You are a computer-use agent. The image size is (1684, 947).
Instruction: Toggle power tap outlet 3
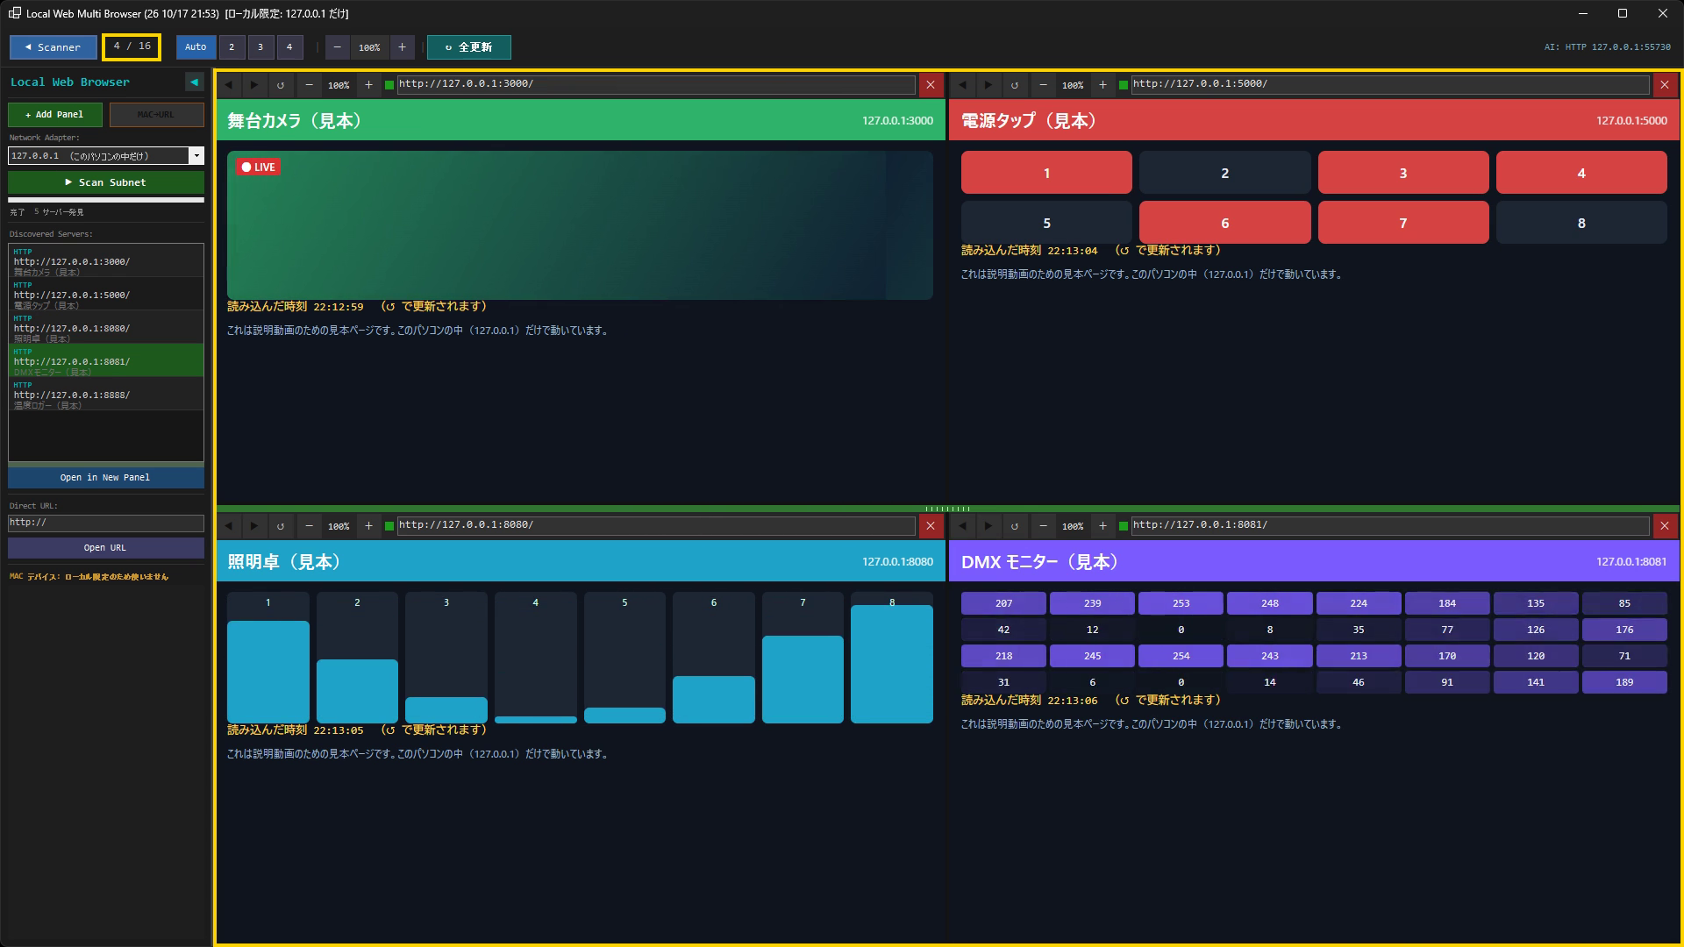[x=1403, y=173]
